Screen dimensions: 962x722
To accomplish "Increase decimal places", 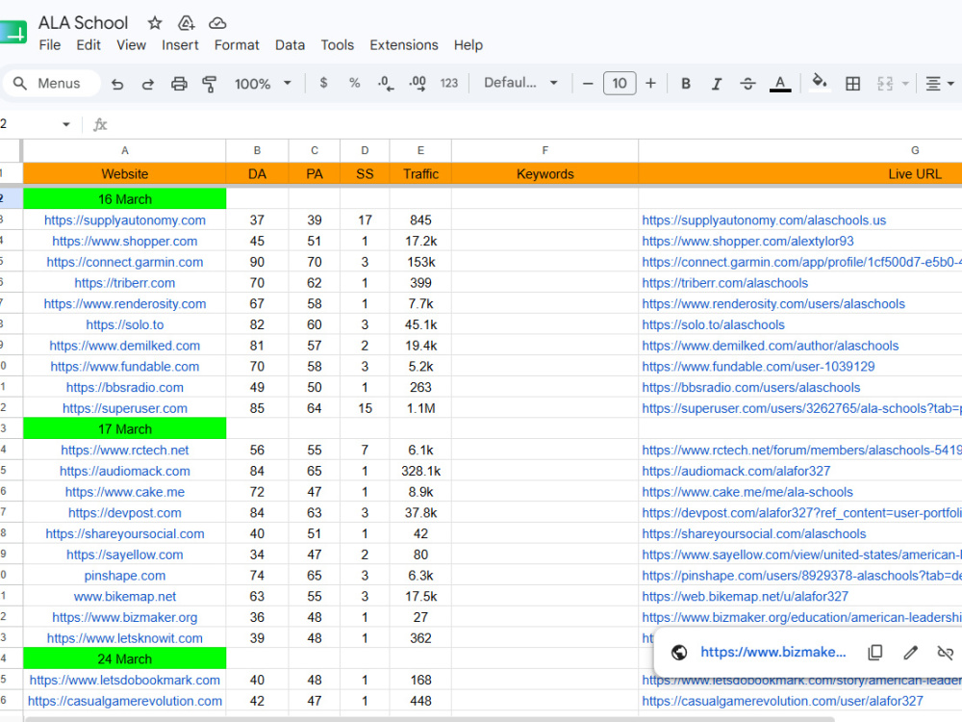I will tap(418, 84).
